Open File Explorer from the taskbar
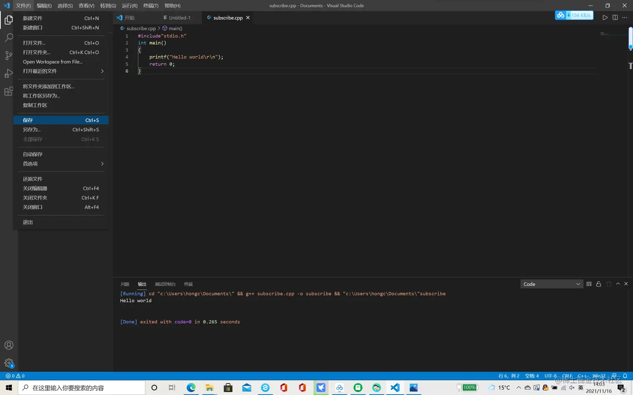The image size is (633, 395). (x=209, y=387)
